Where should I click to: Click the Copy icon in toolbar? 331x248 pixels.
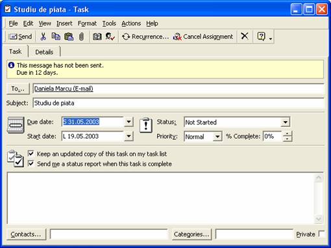(x=56, y=36)
